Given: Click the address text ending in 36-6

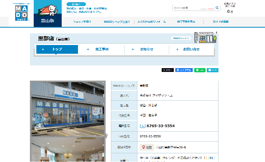Looking at the screenshot, I should [171, 147].
